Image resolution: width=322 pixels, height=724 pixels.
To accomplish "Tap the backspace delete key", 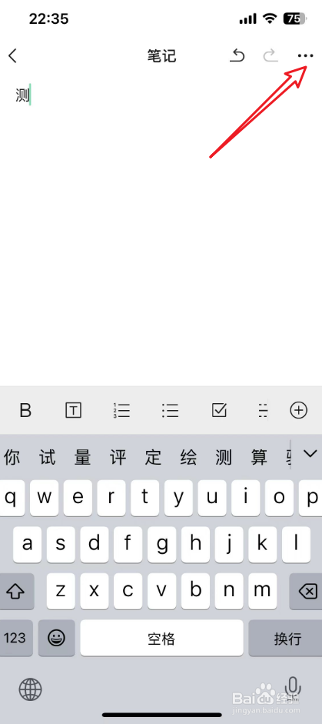I will point(306,591).
